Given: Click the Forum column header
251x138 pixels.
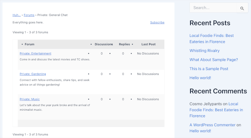Looking at the screenshot, I should pos(30,44).
